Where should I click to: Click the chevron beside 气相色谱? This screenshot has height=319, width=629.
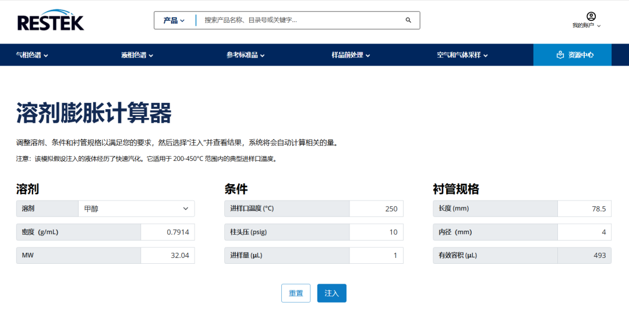pos(46,56)
